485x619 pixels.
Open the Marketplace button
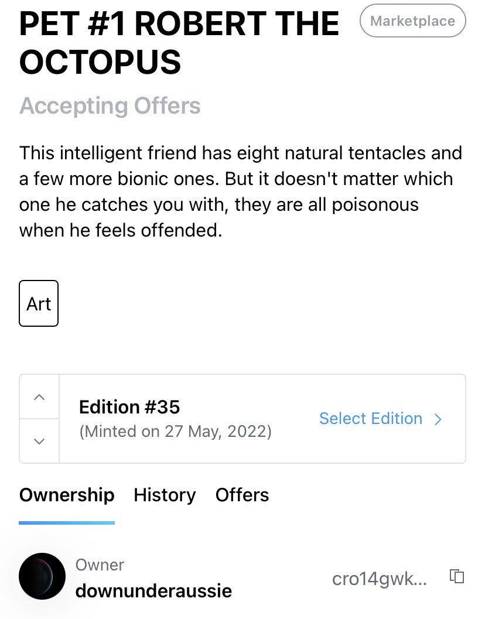tap(413, 20)
